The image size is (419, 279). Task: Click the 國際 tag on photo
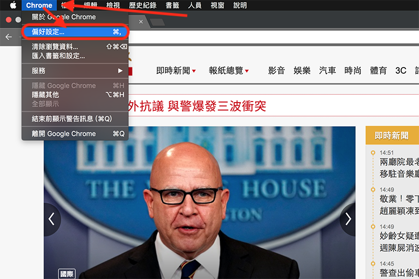coord(67,273)
